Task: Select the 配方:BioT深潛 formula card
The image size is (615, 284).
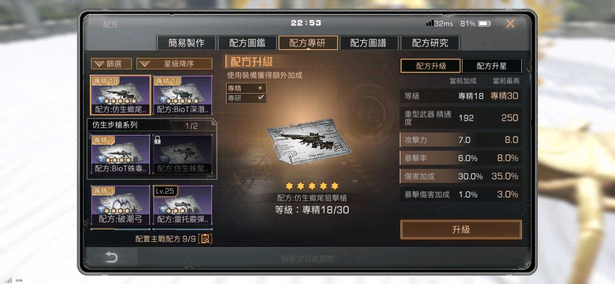Action: pos(182,95)
